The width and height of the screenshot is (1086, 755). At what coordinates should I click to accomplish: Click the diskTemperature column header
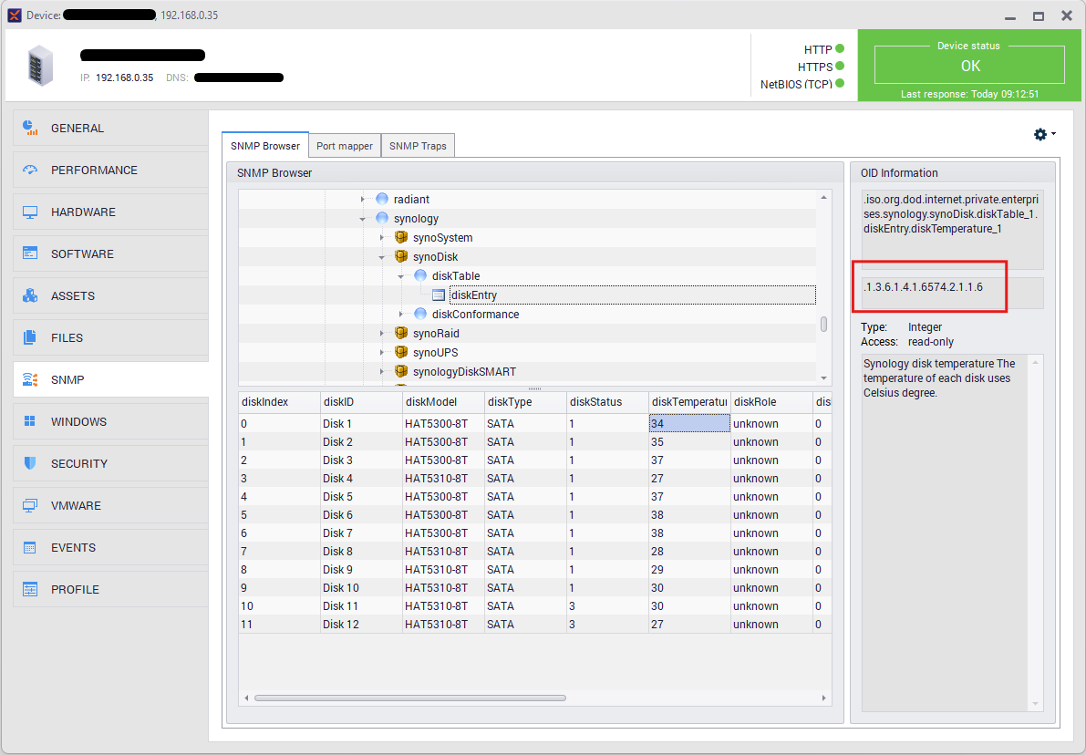(688, 402)
